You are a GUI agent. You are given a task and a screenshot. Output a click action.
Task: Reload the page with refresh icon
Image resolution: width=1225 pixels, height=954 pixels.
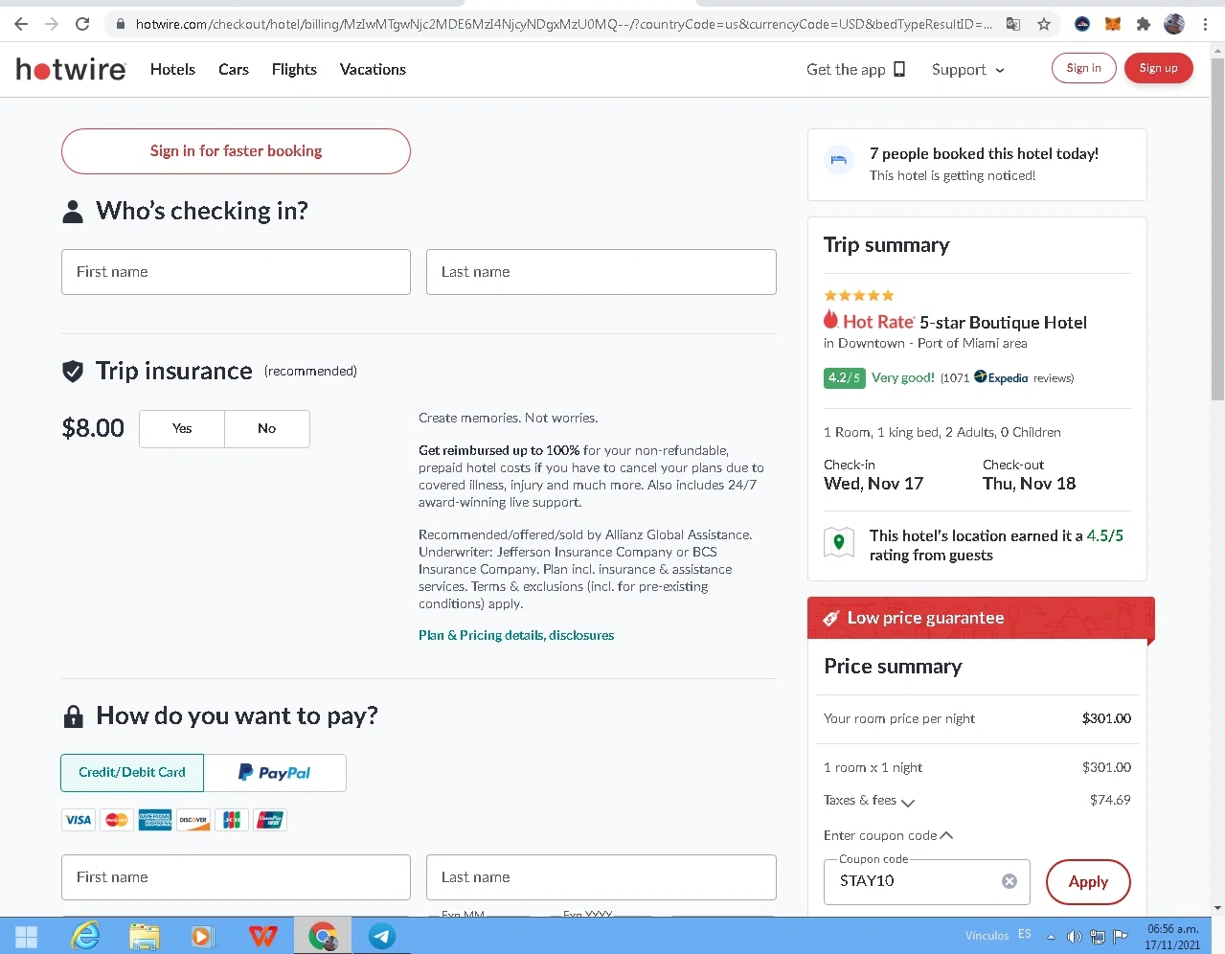(82, 24)
